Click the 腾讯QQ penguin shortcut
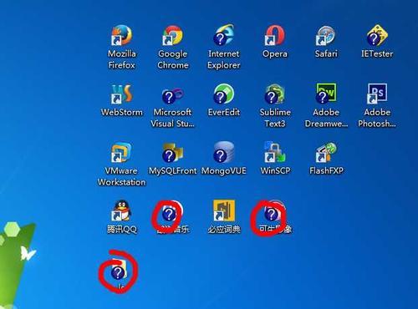The height and width of the screenshot is (309, 418). (121, 211)
